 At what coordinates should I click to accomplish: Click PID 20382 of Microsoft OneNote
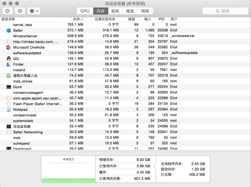[x=162, y=47]
